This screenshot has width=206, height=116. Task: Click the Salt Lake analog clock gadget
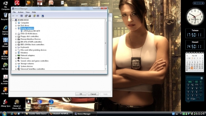pyautogui.click(x=195, y=17)
